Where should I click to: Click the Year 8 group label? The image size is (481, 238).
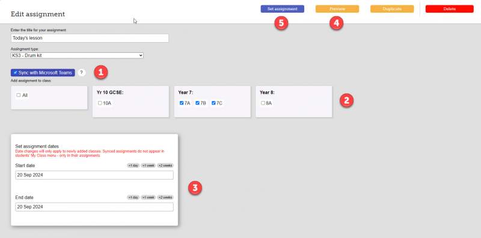267,93
